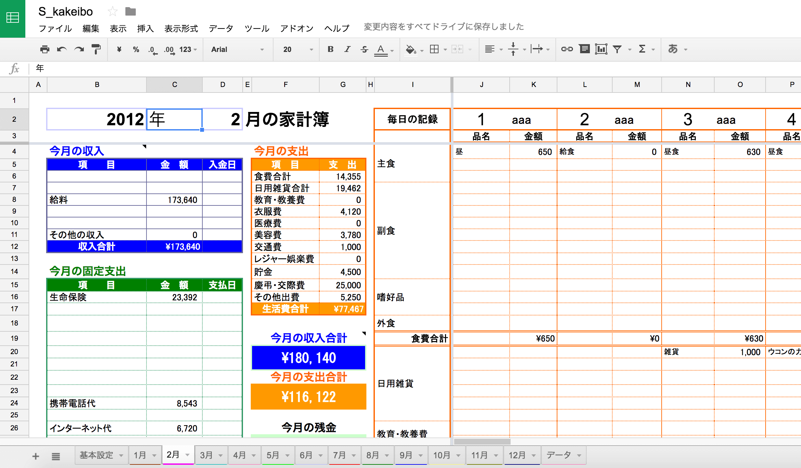The height and width of the screenshot is (468, 801).
Task: Open the 9月 tab dropdown arrow
Action: point(421,456)
